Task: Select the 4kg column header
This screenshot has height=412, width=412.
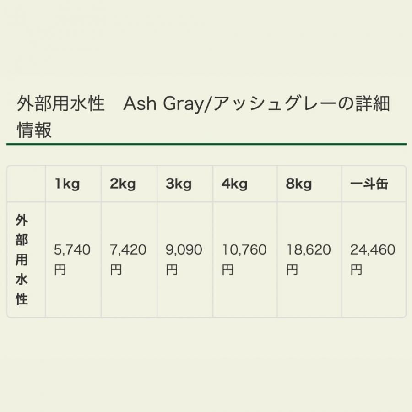Action: 245,184
